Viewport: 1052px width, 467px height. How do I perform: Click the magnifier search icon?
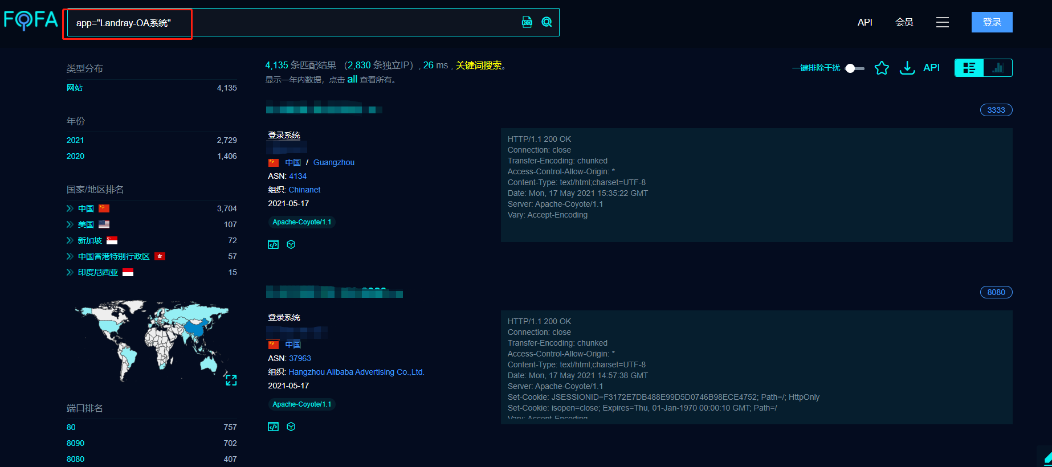tap(547, 22)
